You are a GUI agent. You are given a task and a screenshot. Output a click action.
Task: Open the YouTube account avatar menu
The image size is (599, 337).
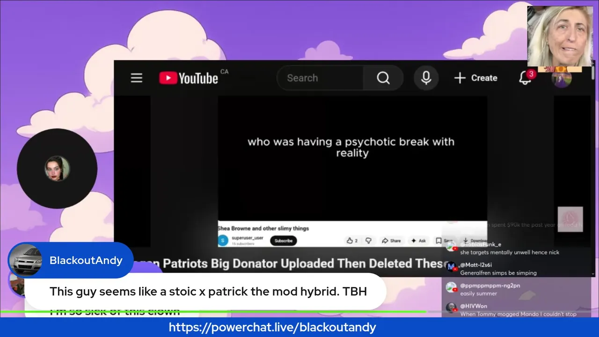point(562,78)
